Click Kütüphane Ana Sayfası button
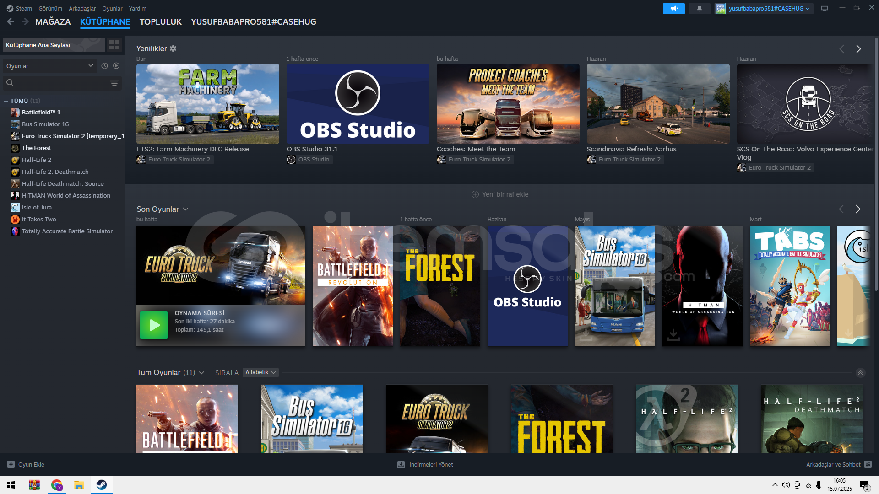This screenshot has height=494, width=879. point(54,44)
